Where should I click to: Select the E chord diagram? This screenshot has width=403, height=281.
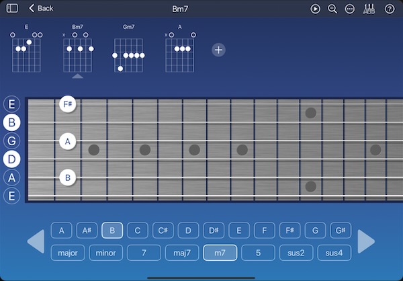(x=26, y=48)
